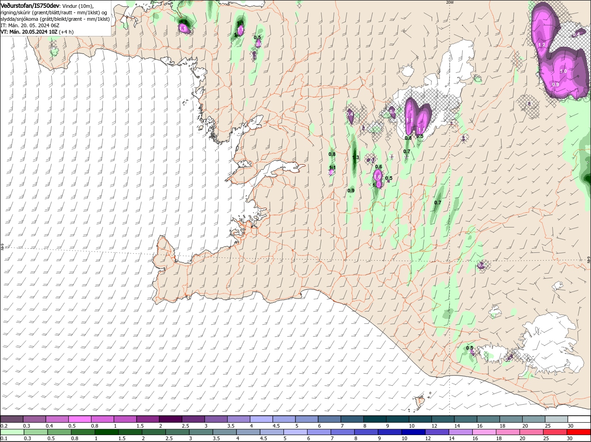Pick the bright pink 0.5 snow legend swatch
Screen dimensions: 591x442
[80, 419]
